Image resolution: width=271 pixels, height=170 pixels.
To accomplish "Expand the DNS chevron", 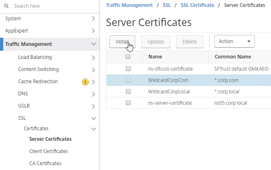I will coord(93,94).
